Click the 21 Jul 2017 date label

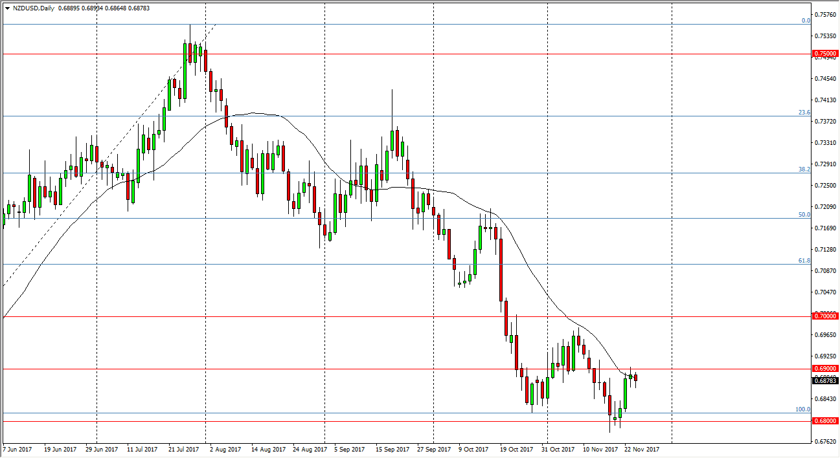tap(184, 449)
